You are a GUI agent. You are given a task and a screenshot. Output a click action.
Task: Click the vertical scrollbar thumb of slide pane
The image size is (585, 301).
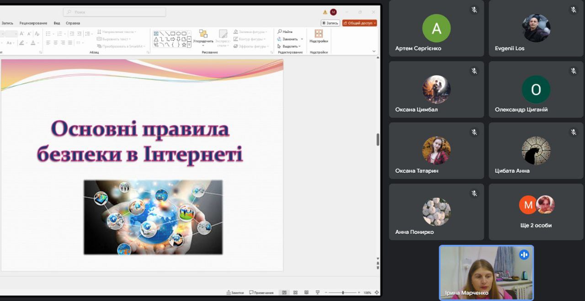pyautogui.click(x=378, y=140)
